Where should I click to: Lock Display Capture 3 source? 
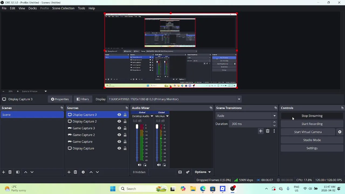click(x=125, y=115)
